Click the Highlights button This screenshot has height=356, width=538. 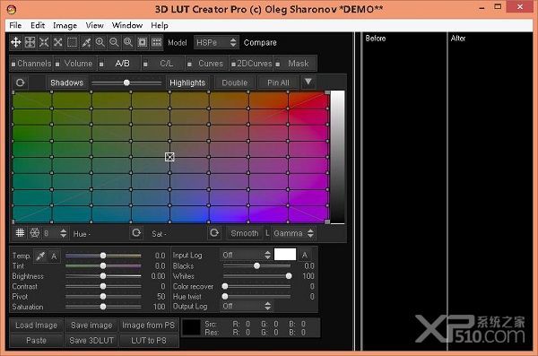(x=187, y=82)
